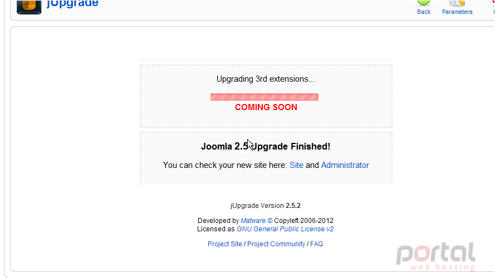
Task: Open the Project Community link
Action: [276, 244]
